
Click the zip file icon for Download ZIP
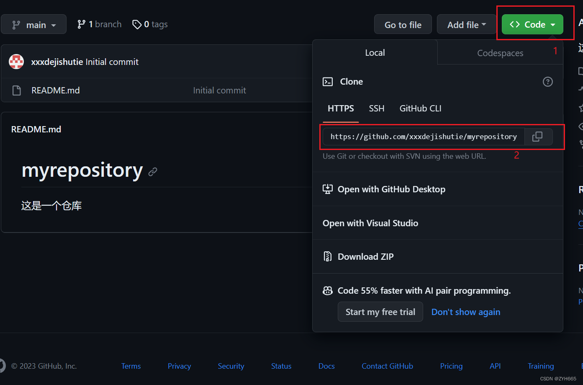coord(328,256)
